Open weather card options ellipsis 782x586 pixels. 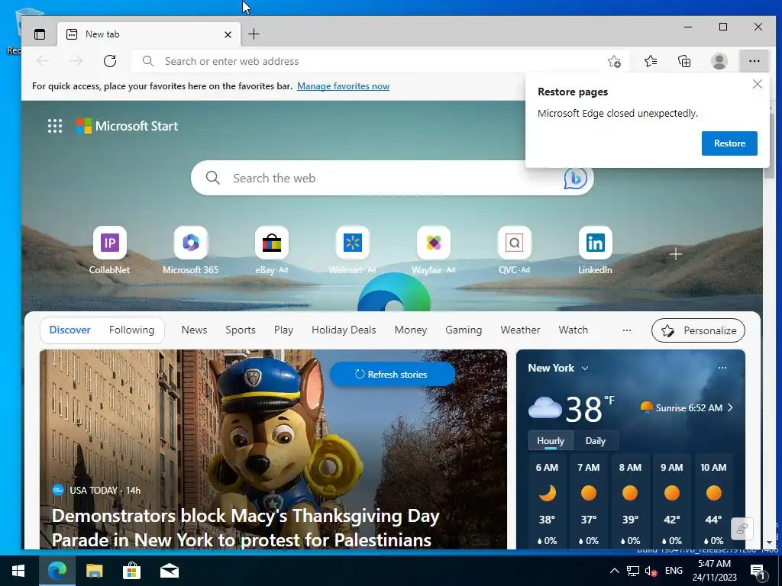tap(722, 368)
